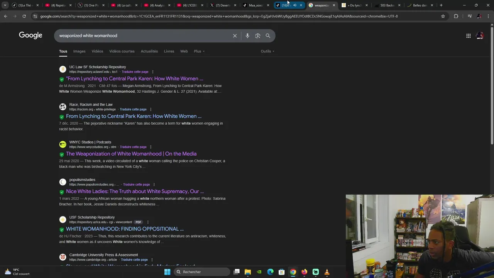Open Firefox from taskbar
Image resolution: width=494 pixels, height=278 pixels.
coord(305,272)
